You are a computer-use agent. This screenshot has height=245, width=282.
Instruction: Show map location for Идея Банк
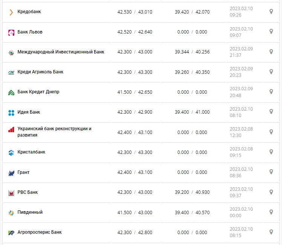click(271, 112)
